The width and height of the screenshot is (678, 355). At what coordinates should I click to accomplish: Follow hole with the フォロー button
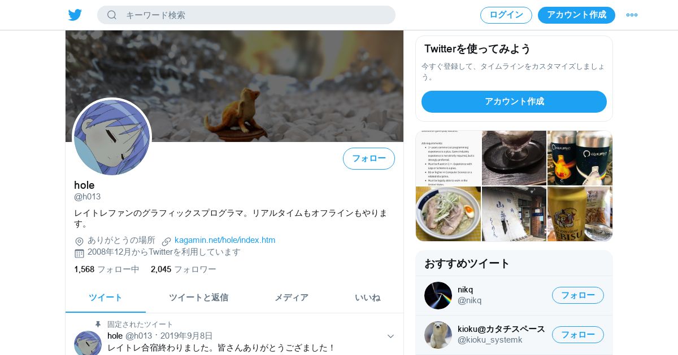pos(369,158)
